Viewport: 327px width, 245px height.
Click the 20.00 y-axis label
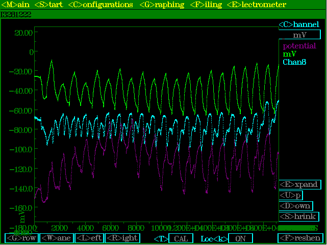23,33
